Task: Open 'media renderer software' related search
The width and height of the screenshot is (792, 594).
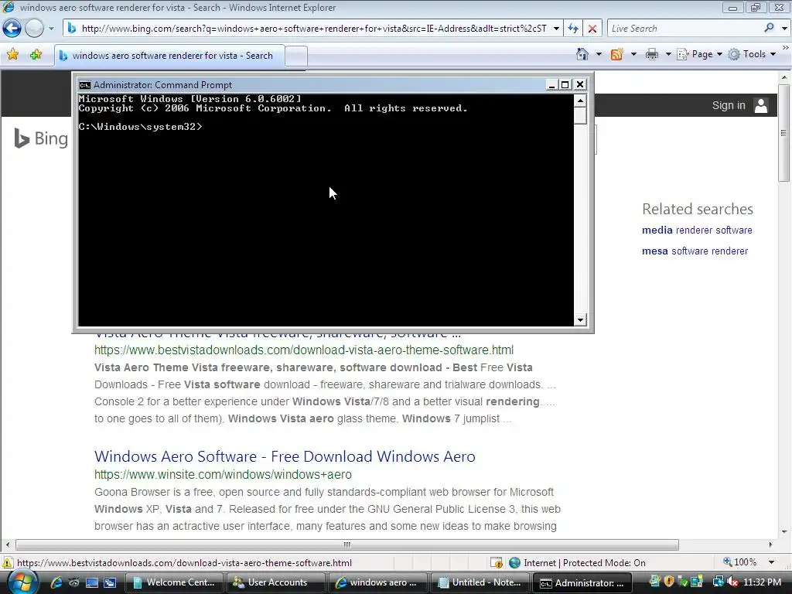Action: (697, 230)
